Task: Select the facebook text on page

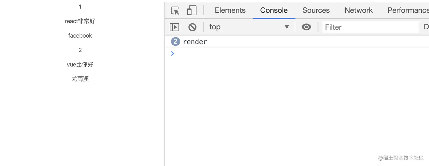Action: click(x=80, y=35)
